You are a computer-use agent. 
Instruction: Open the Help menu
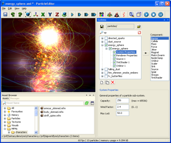24,9
